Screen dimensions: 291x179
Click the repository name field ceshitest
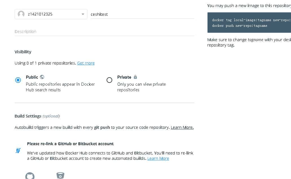click(x=142, y=14)
